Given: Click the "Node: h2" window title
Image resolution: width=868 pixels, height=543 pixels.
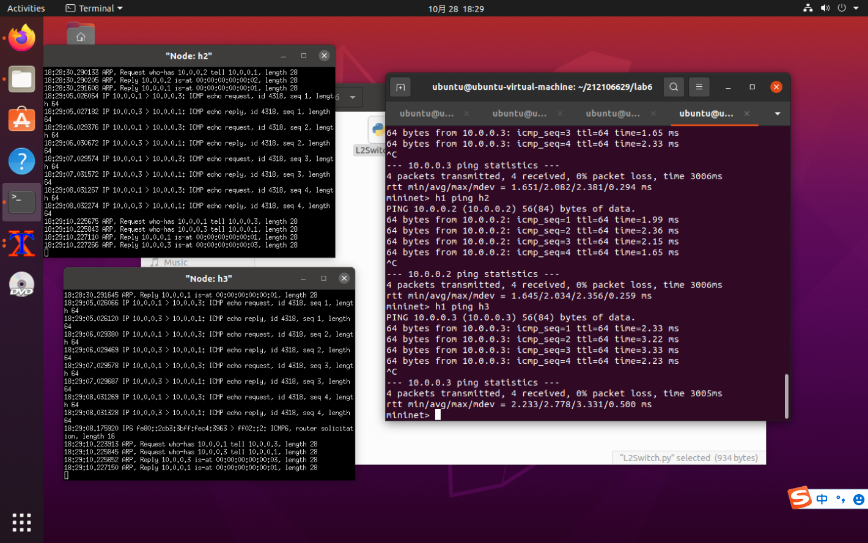Looking at the screenshot, I should pyautogui.click(x=189, y=56).
